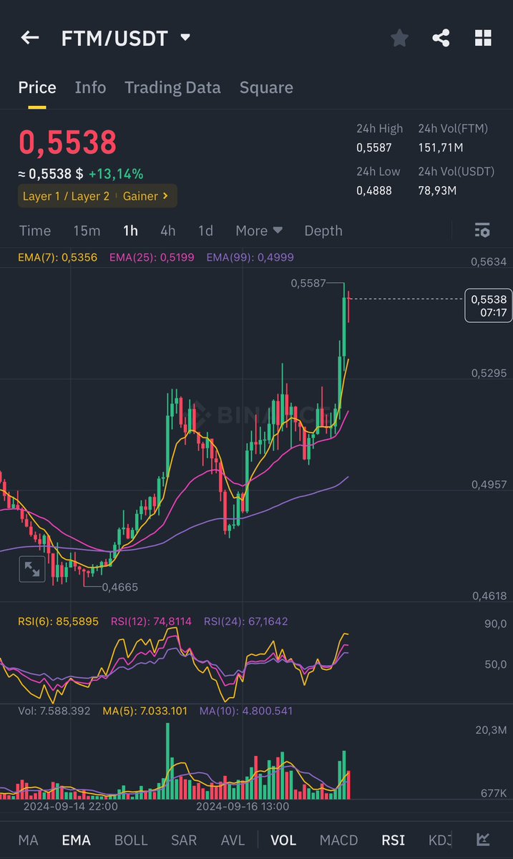Toggle the SAR indicator
Screen dimensions: 513x859
point(184,840)
